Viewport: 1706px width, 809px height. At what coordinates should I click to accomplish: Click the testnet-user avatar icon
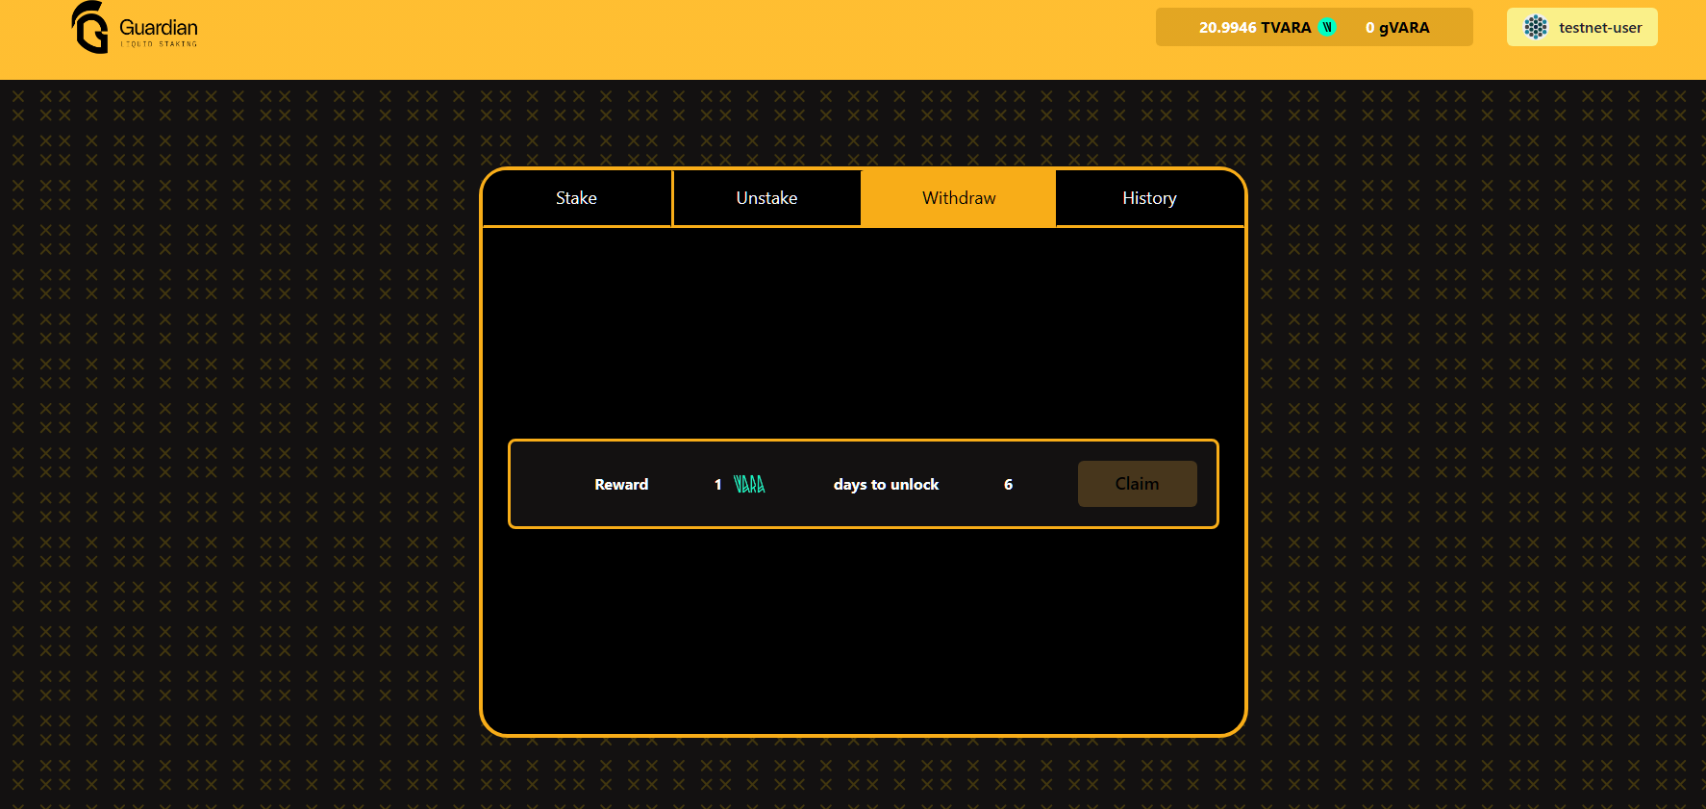click(x=1536, y=27)
